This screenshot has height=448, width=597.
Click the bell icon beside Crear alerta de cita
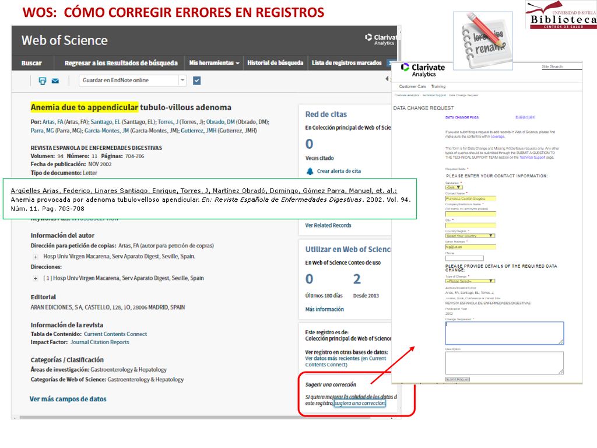click(x=310, y=171)
